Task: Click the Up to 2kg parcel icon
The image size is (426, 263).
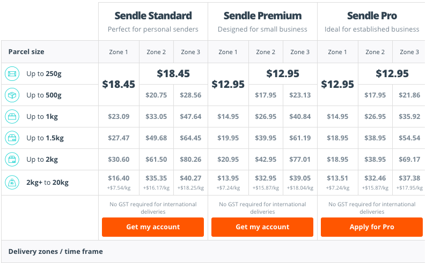Action: click(12, 160)
